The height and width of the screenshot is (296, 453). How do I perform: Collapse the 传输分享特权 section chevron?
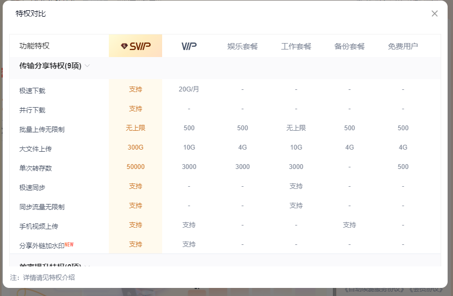tap(87, 66)
